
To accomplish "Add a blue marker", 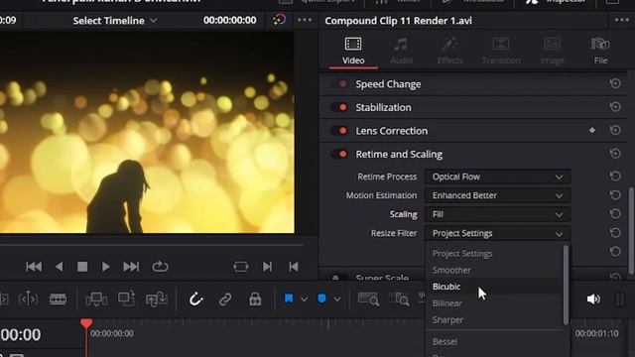I will point(321,299).
